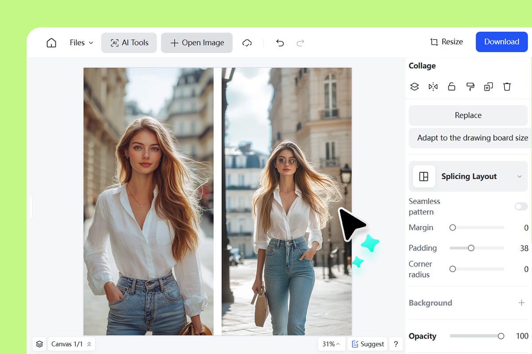Image resolution: width=532 pixels, height=354 pixels.
Task: Click the splicing layout grid icon
Action: pyautogui.click(x=424, y=177)
